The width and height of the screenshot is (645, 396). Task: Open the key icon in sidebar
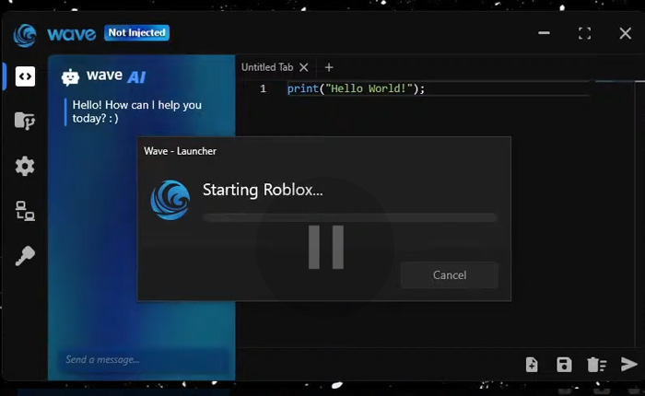click(25, 256)
